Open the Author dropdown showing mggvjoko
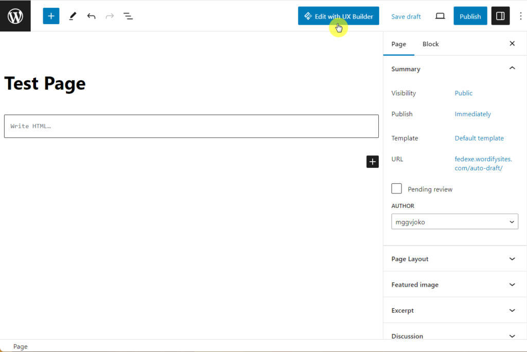527x352 pixels. click(x=454, y=221)
